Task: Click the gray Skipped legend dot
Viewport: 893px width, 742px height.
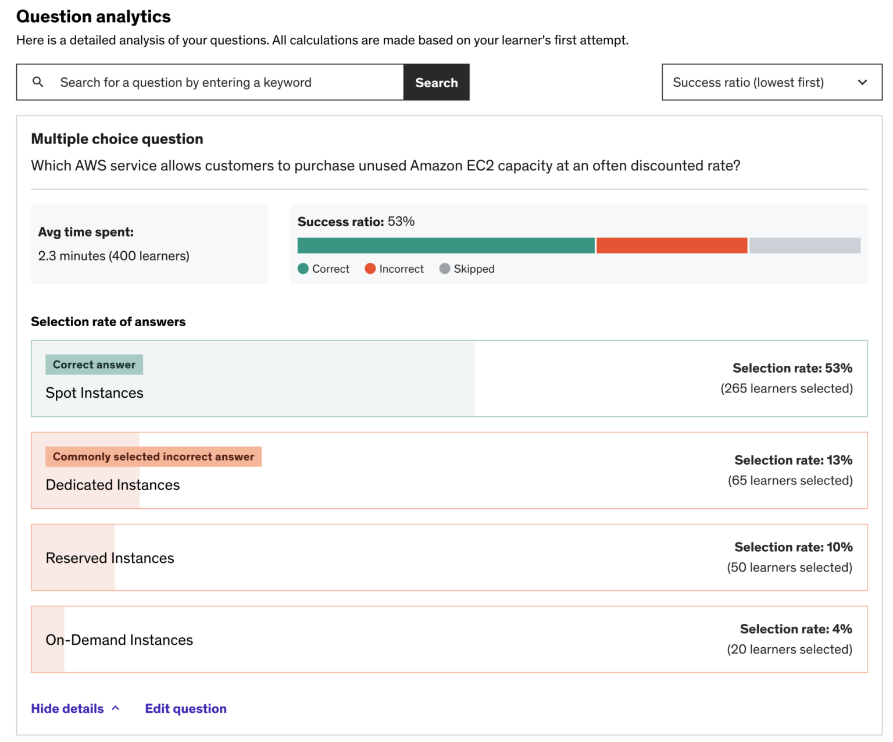Action: (445, 269)
